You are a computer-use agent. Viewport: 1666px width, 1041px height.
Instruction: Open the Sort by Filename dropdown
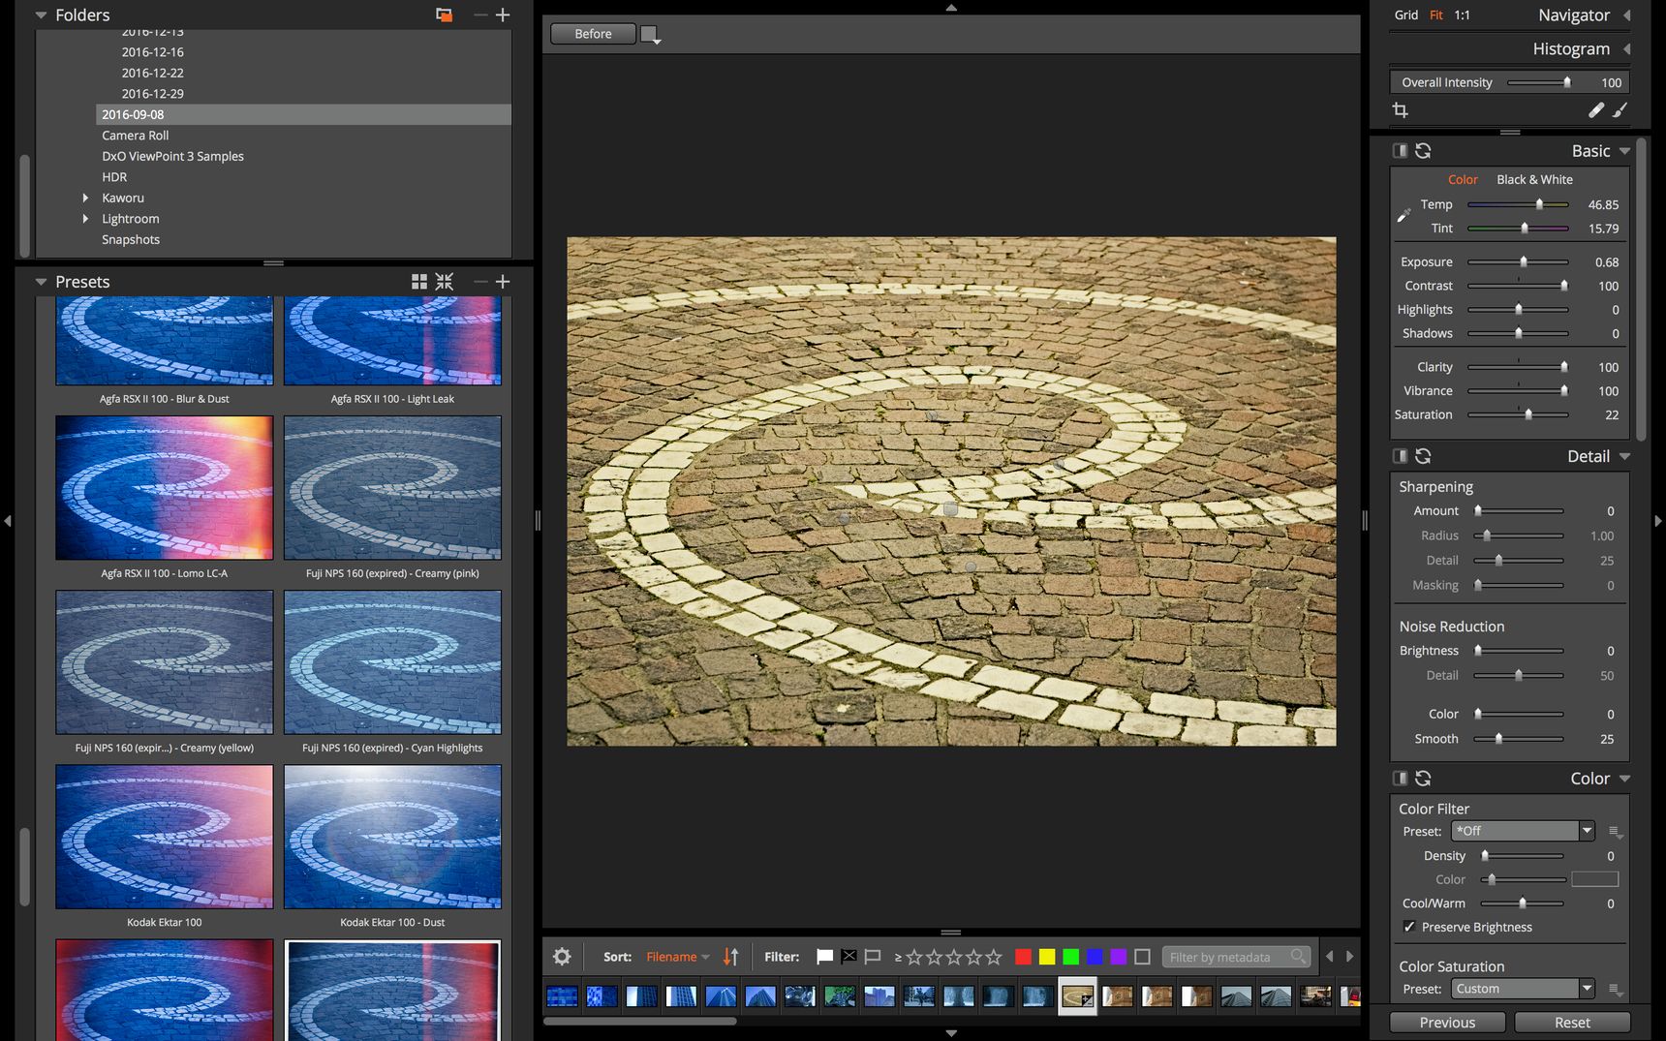678,957
